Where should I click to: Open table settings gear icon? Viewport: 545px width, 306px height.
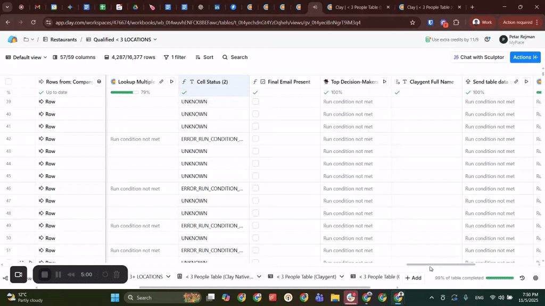[x=535, y=278]
